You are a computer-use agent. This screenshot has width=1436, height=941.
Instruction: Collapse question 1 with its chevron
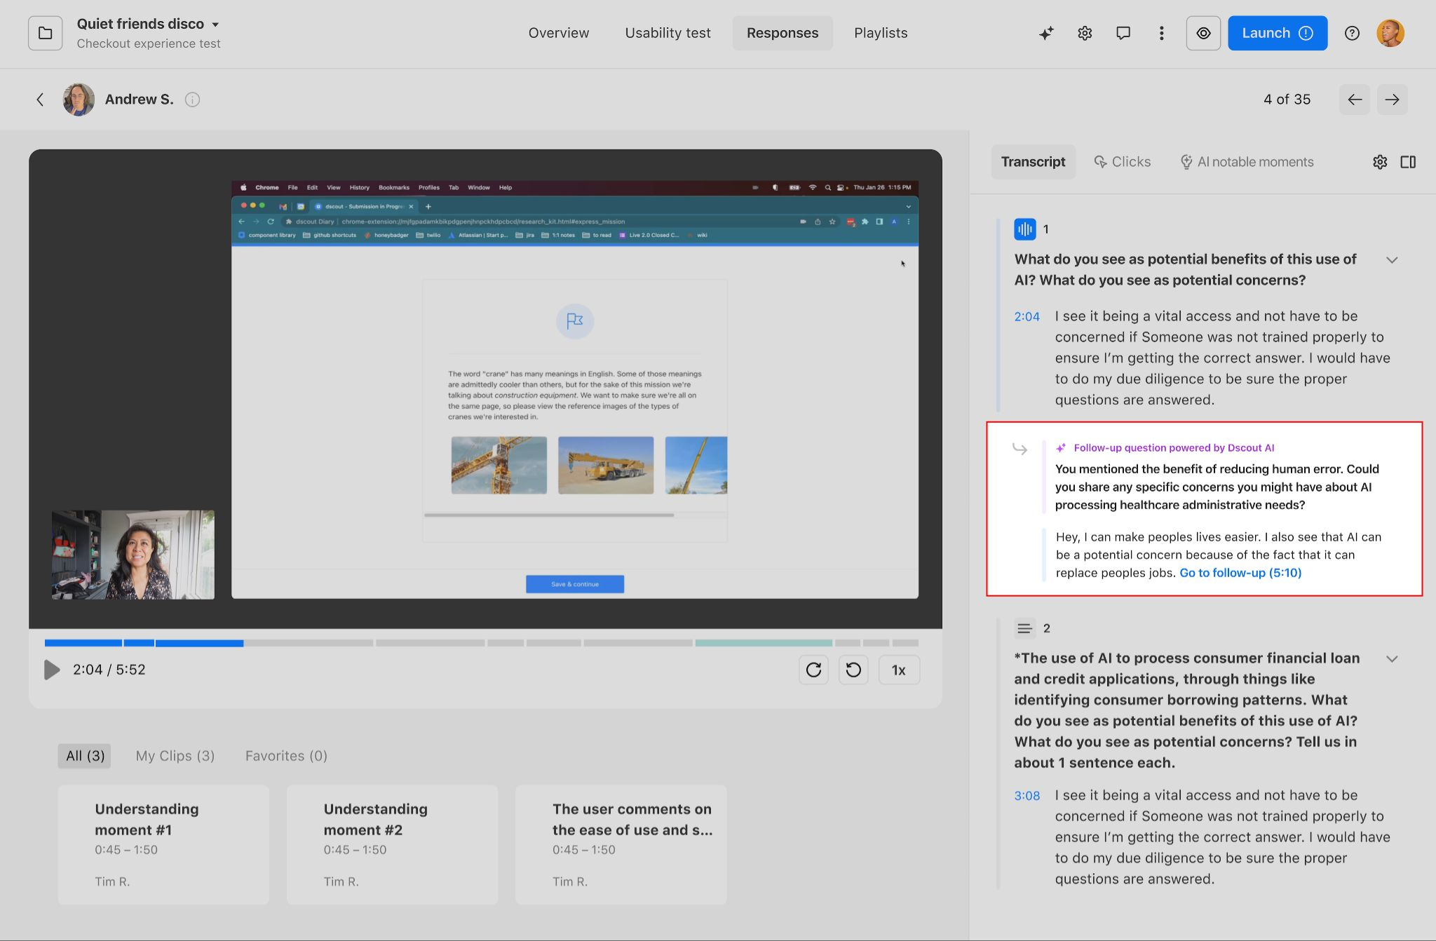pos(1392,260)
